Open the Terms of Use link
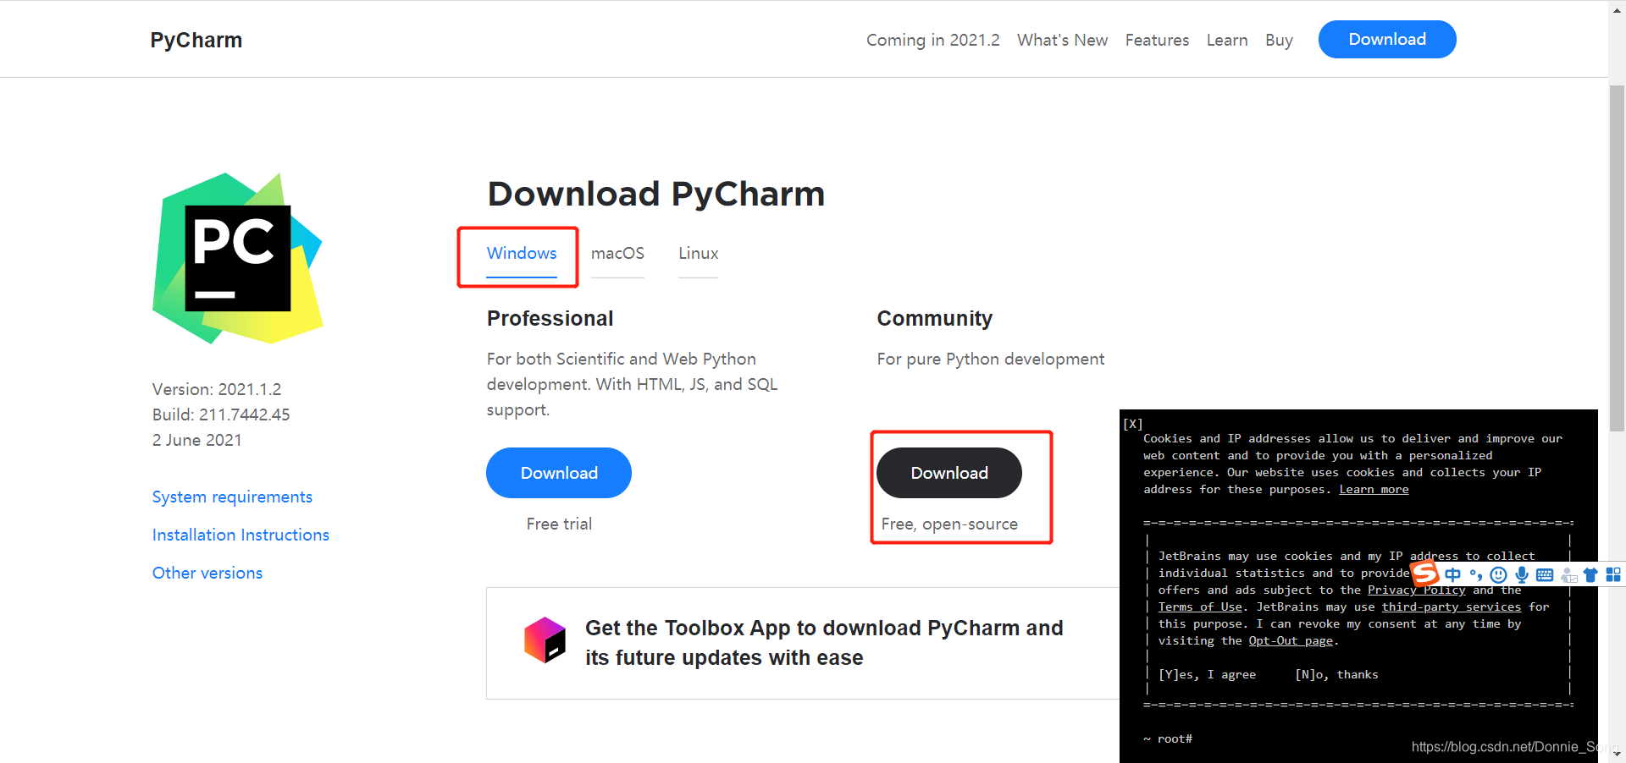Viewport: 1626px width, 763px height. (x=1200, y=607)
